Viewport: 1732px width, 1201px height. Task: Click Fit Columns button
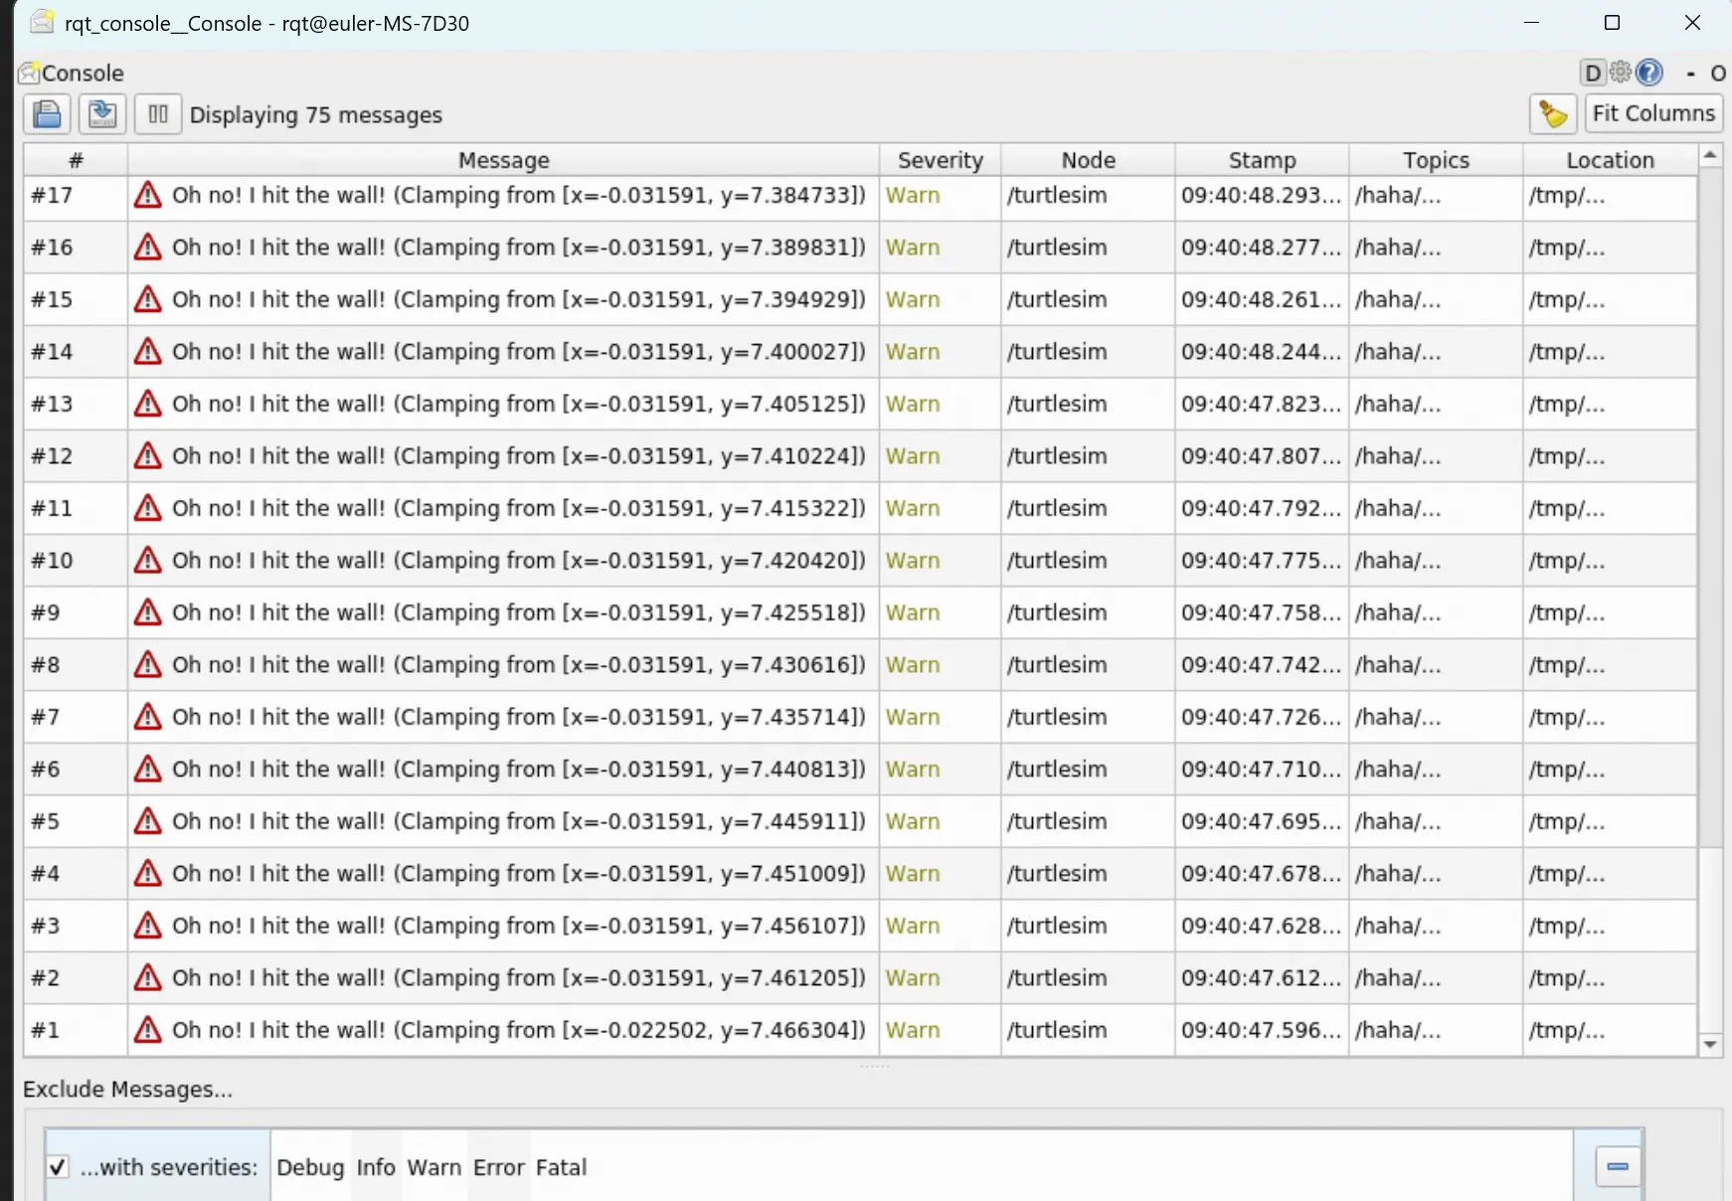[x=1653, y=113]
